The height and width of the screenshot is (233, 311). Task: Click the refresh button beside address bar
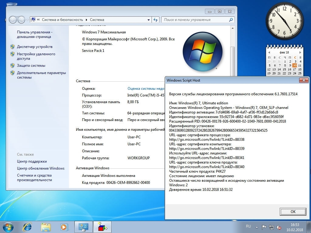(156, 20)
